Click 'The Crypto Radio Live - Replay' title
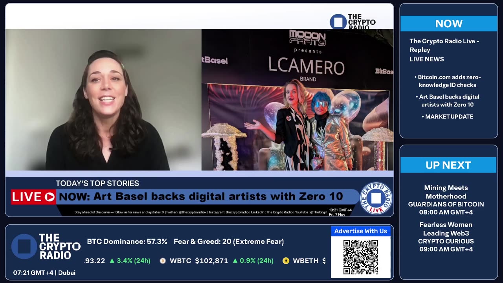The image size is (503, 283). click(444, 45)
